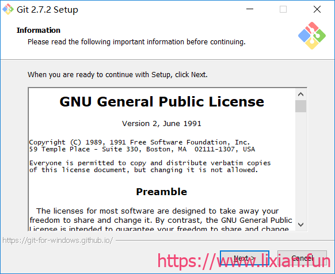Click 'Everyone is permitted to copy' line

pyautogui.click(x=150, y=163)
